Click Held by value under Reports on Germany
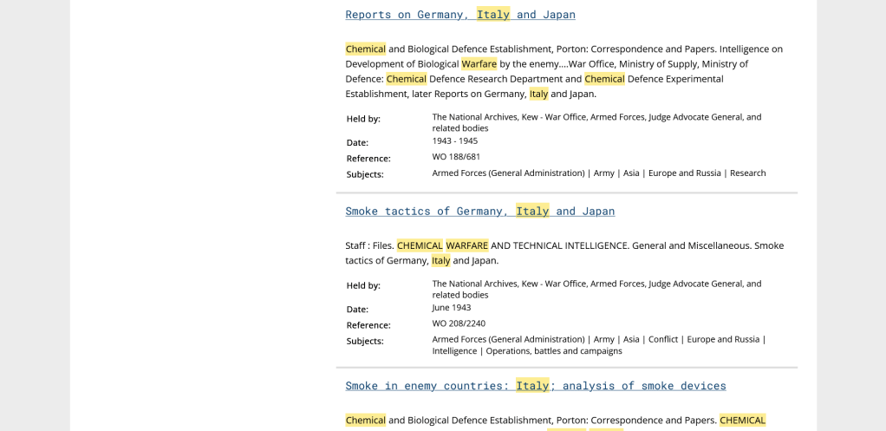Screen dimensions: 886x431 596,122
